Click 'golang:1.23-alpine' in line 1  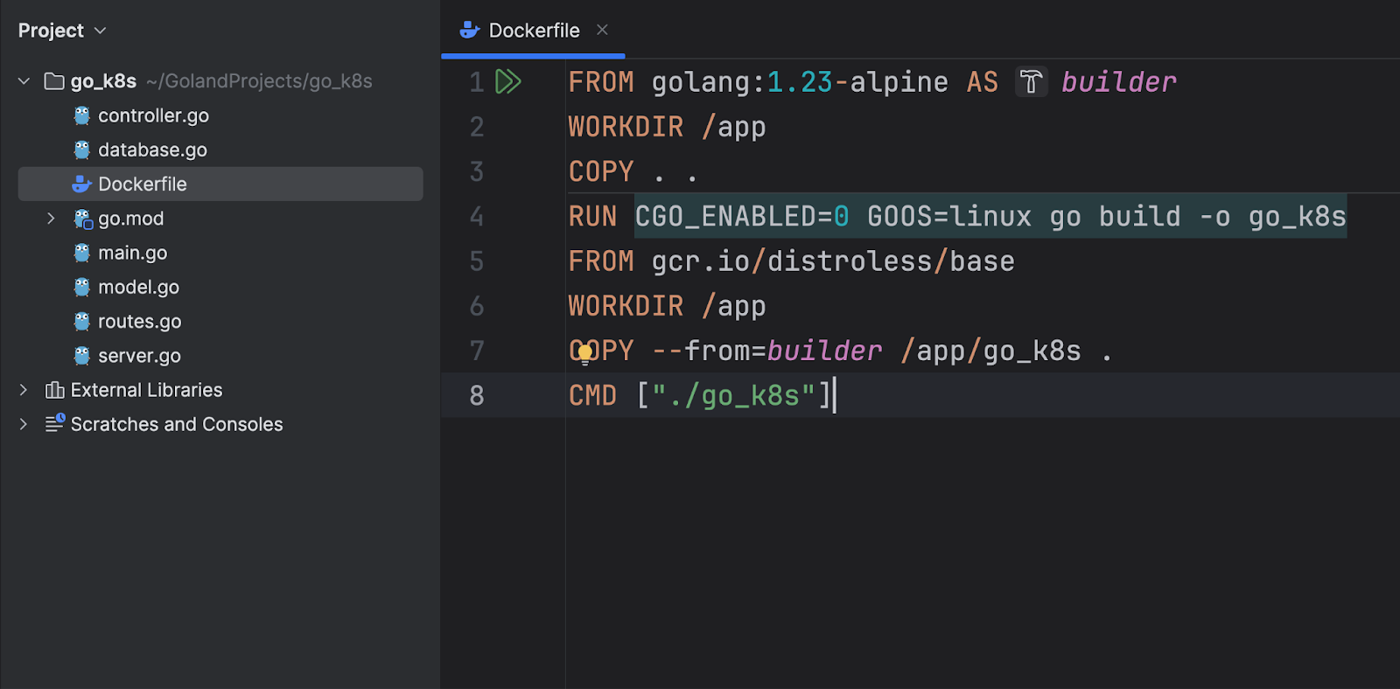pos(800,82)
